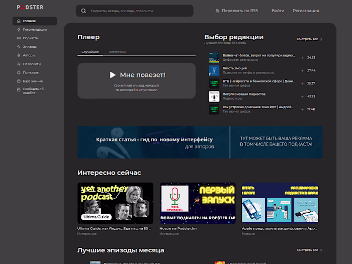Add Популяризация подкастов episode with plus icon
The height and width of the screenshot is (264, 352).
pyautogui.click(x=302, y=97)
